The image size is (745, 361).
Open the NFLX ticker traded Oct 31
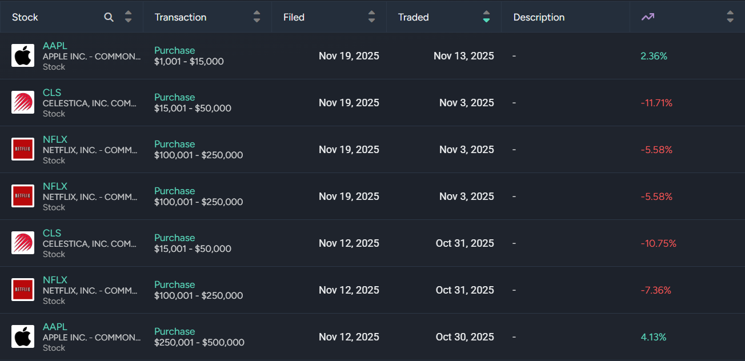(55, 280)
